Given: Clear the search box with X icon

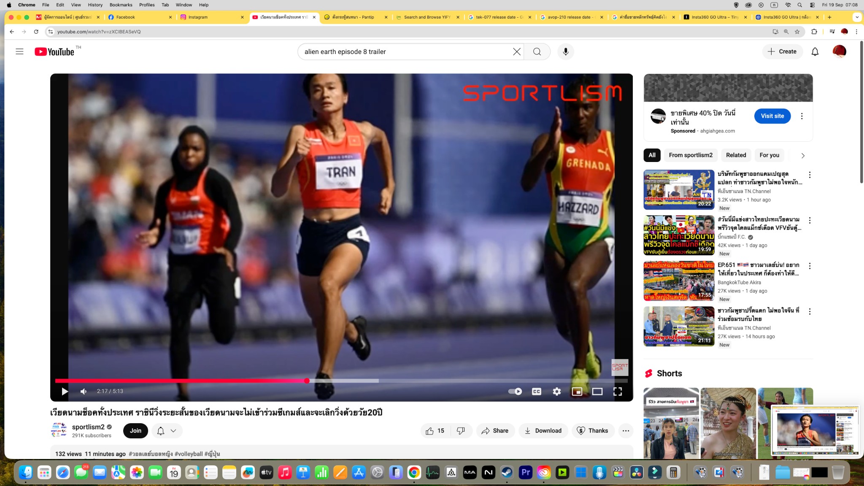Looking at the screenshot, I should pos(516,51).
